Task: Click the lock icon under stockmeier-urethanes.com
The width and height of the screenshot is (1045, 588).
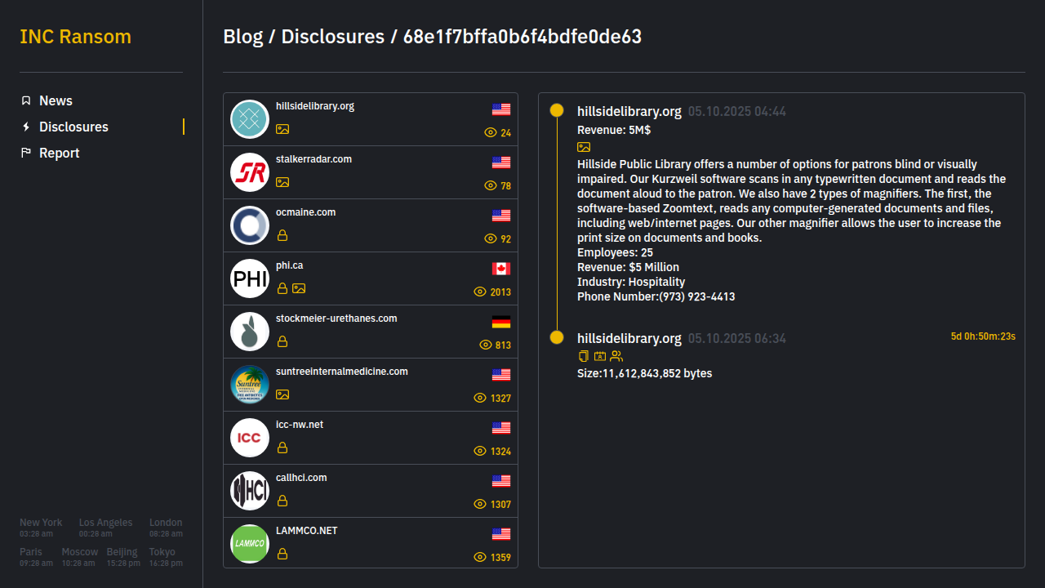Action: (282, 341)
